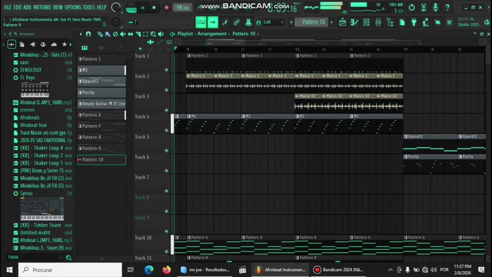Select the Mute tool in playlist toolbar
The width and height of the screenshot is (492, 277).
[123, 34]
